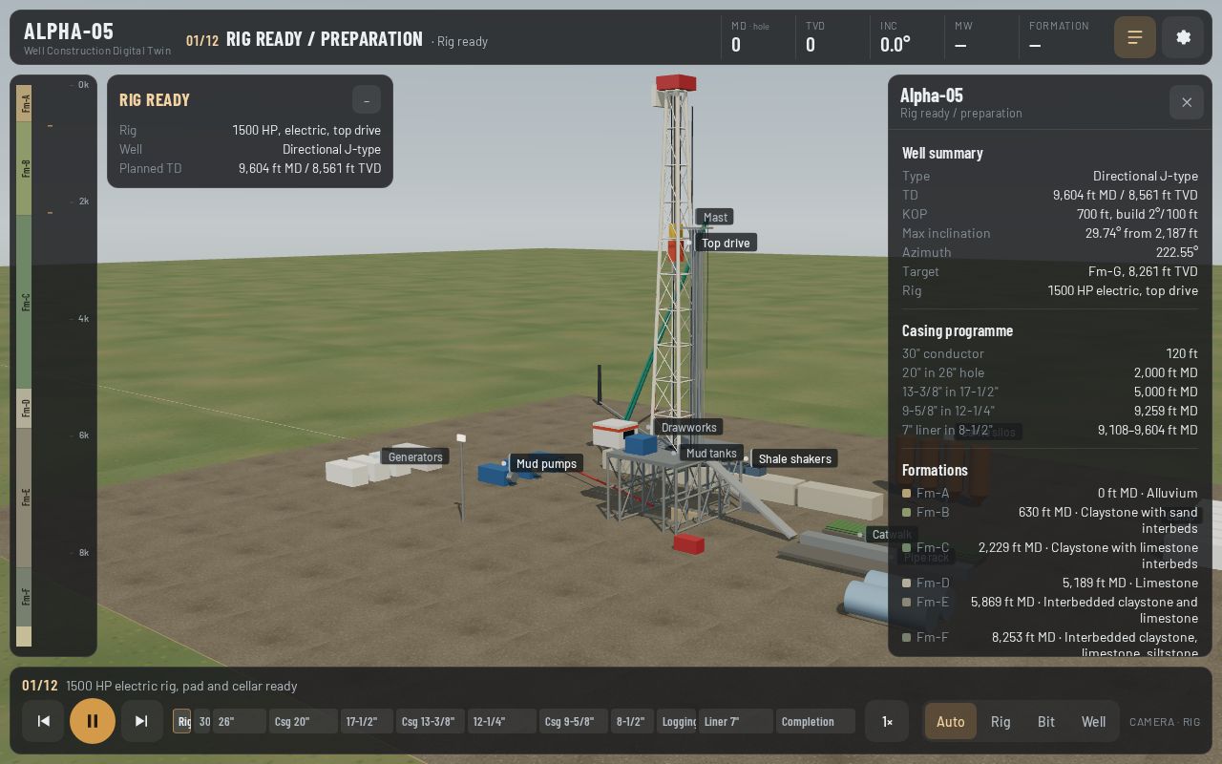This screenshot has width=1222, height=764.
Task: Select the Drawworks label
Action: coord(689,427)
